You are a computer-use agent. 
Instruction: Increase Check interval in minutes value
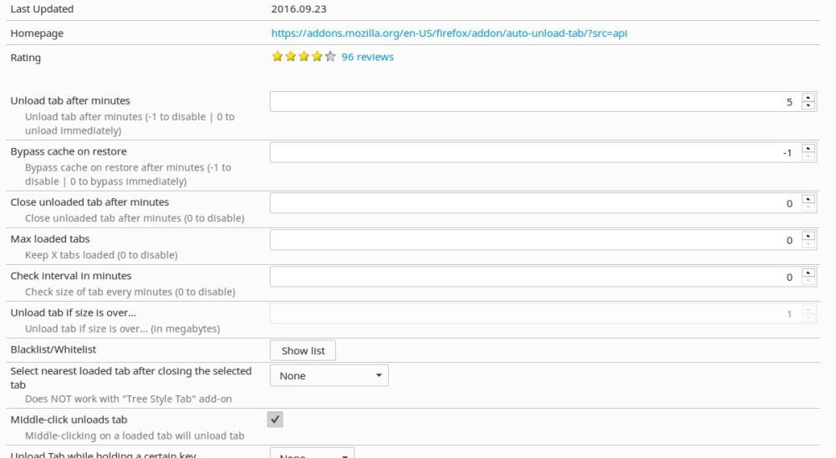coord(808,272)
